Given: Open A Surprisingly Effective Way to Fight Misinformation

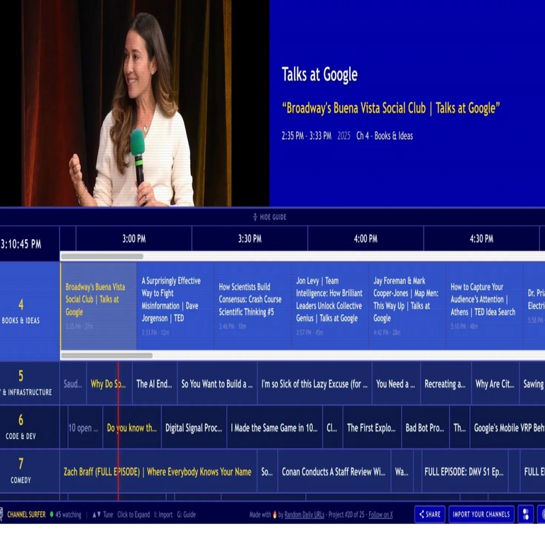Looking at the screenshot, I should (175, 306).
